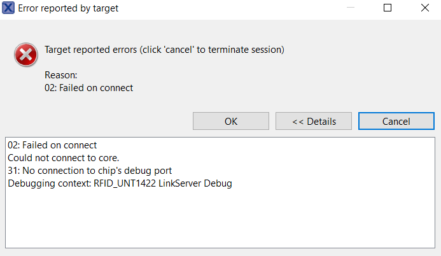Select first line in details text box

[52, 145]
